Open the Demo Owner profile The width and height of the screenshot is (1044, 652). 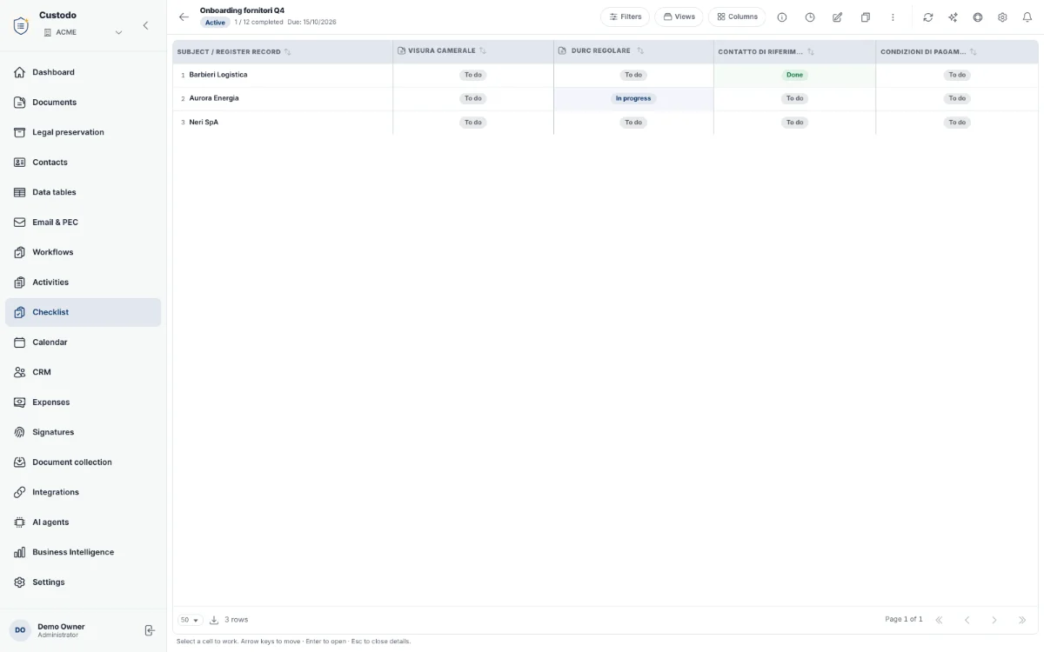tap(61, 630)
